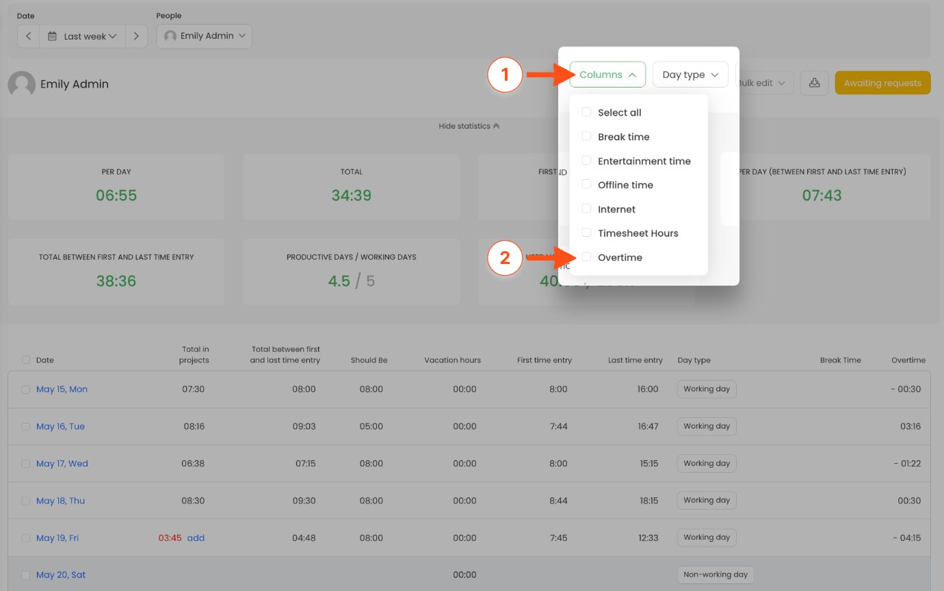The width and height of the screenshot is (944, 591).
Task: Select the May 19, Fri row checkbox
Action: pyautogui.click(x=26, y=538)
